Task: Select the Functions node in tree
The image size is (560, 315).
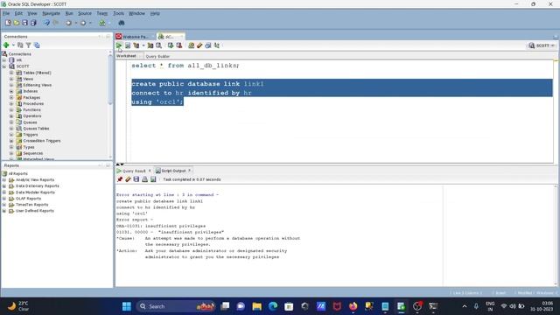Action: (x=31, y=109)
